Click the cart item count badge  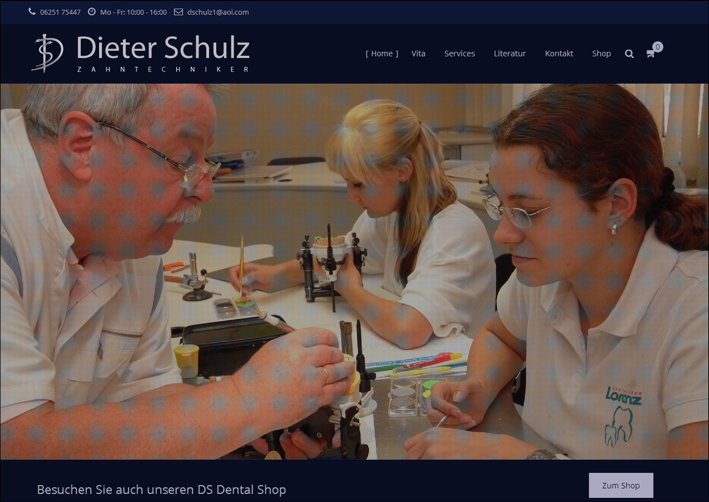click(658, 47)
